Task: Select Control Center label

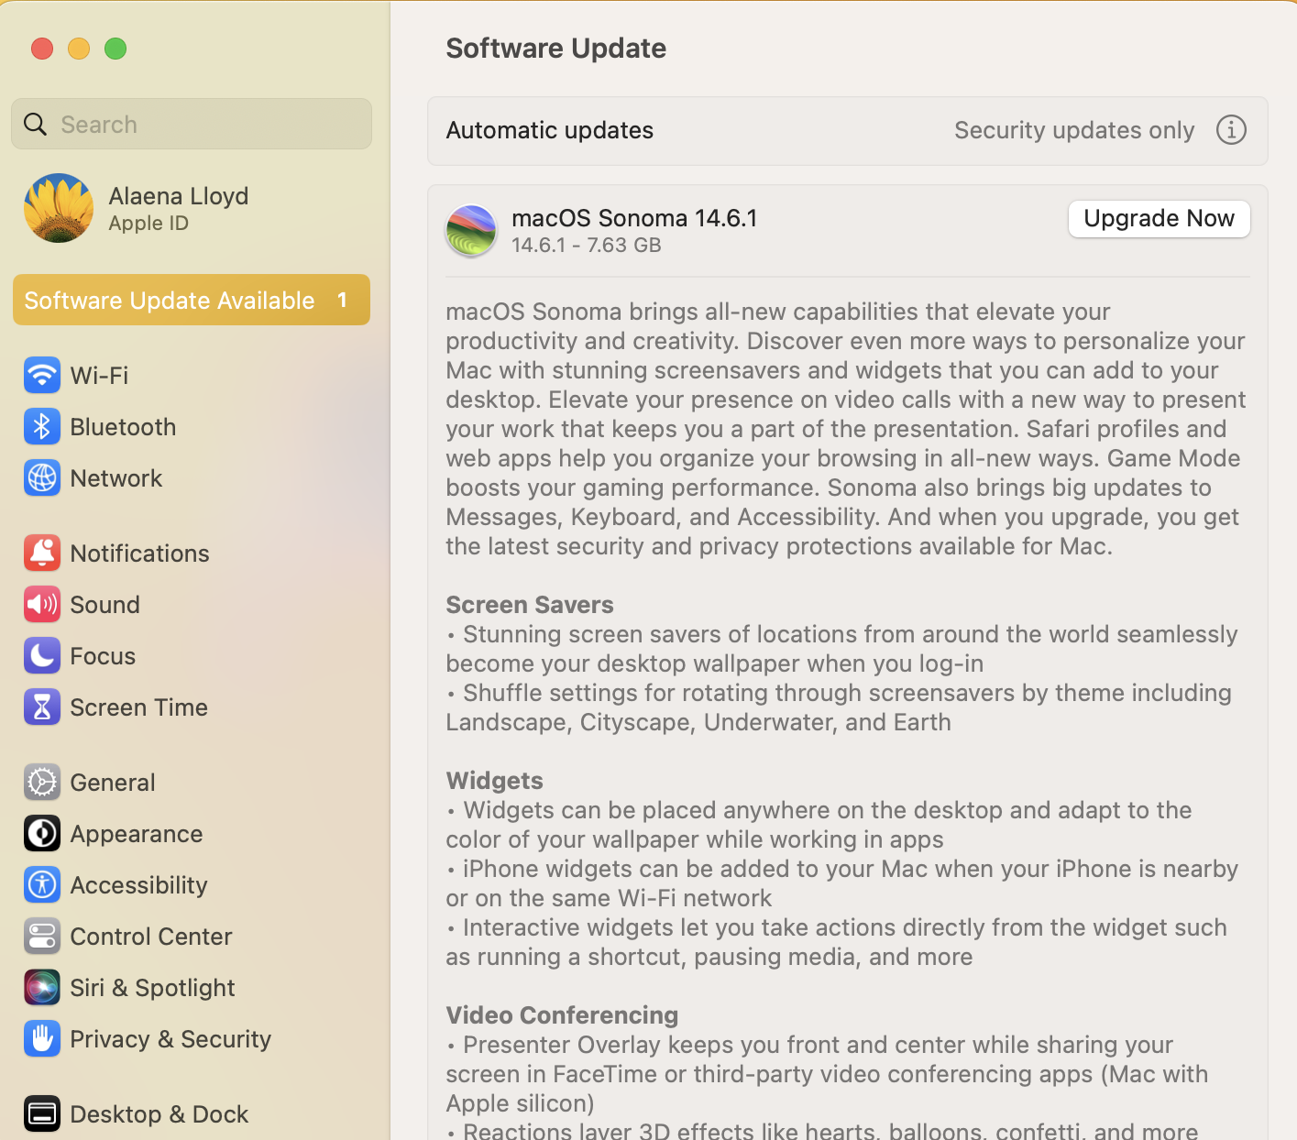Action: pos(151,937)
